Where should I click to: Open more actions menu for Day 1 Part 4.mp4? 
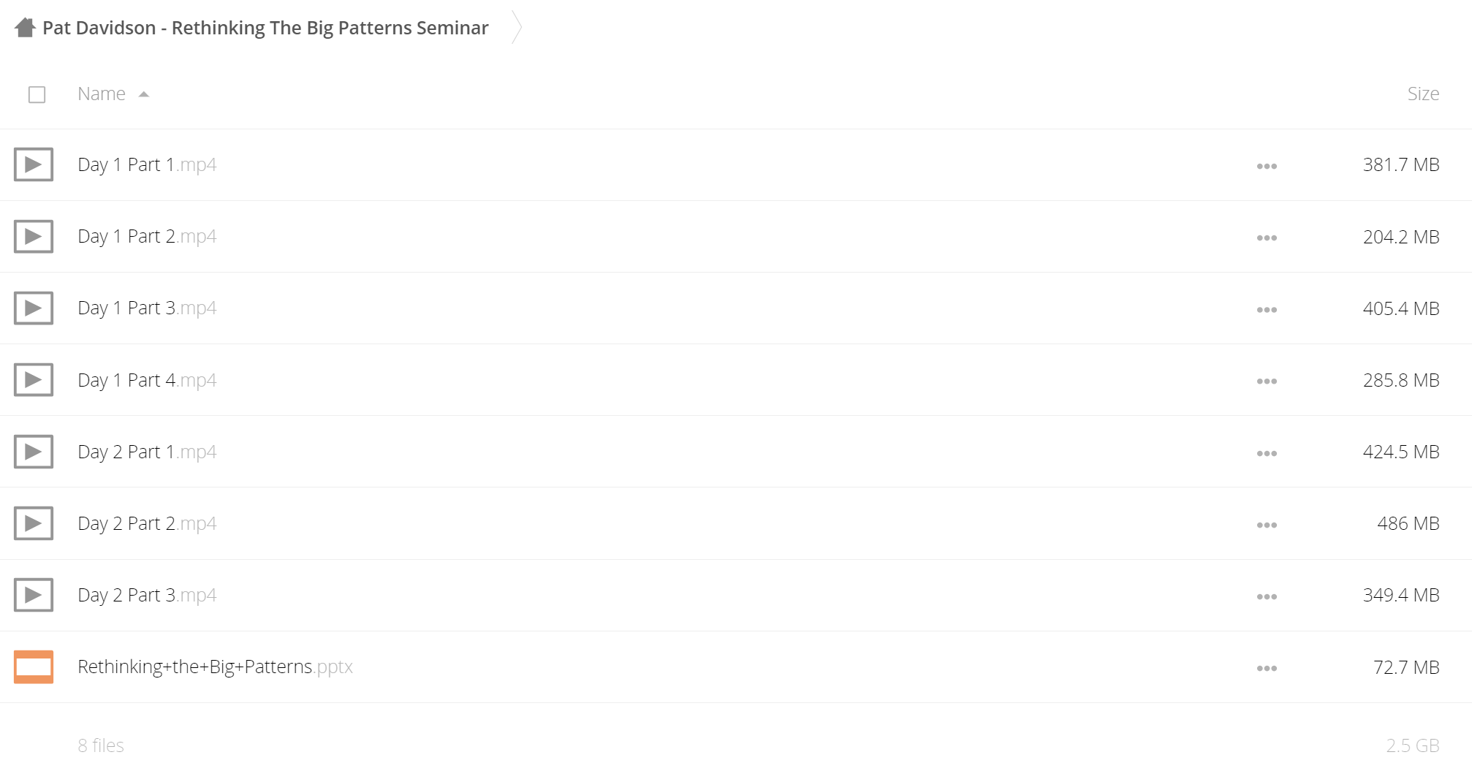pos(1267,381)
